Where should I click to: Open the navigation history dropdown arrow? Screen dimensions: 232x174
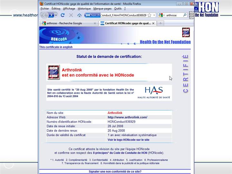point(56,15)
